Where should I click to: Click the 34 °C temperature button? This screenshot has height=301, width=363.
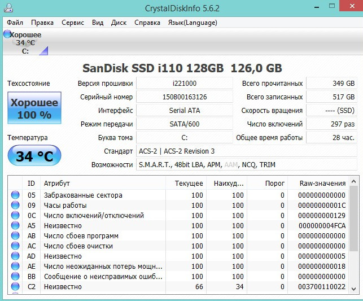click(34, 156)
